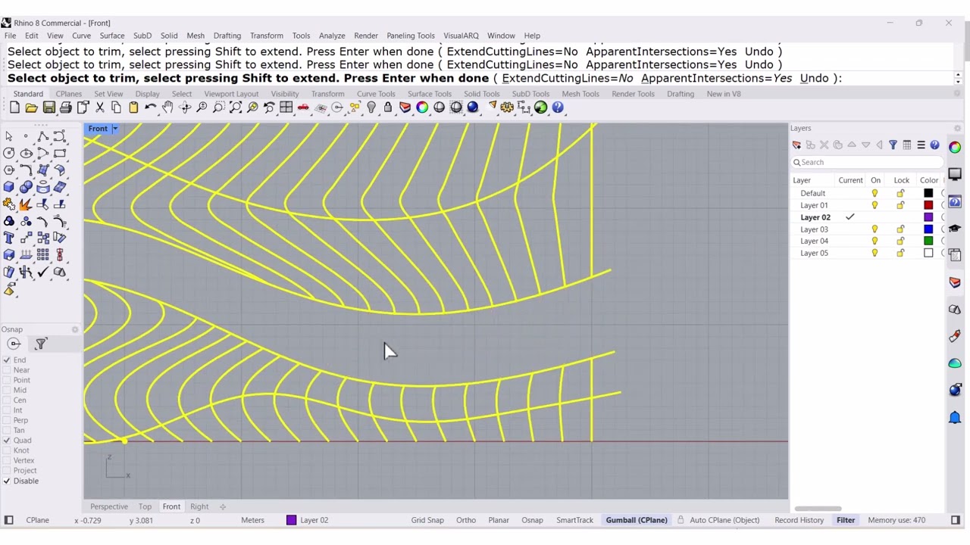Click the purple color swatch of Layer 02
The height and width of the screenshot is (545, 970).
[x=928, y=217]
